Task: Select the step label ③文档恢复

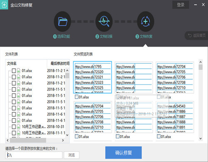Action: [144, 37]
